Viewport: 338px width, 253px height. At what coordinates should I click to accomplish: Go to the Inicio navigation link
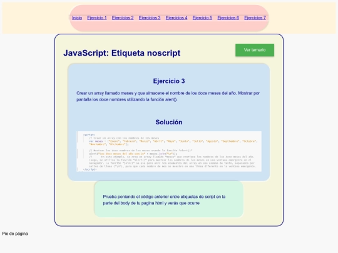tap(77, 18)
